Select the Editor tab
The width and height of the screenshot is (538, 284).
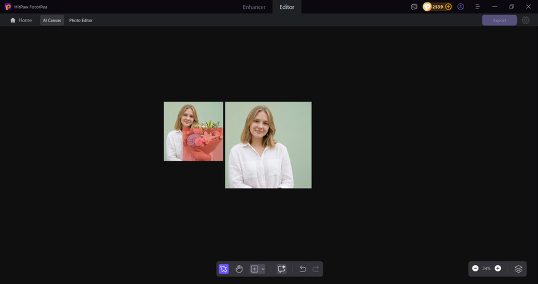click(287, 7)
